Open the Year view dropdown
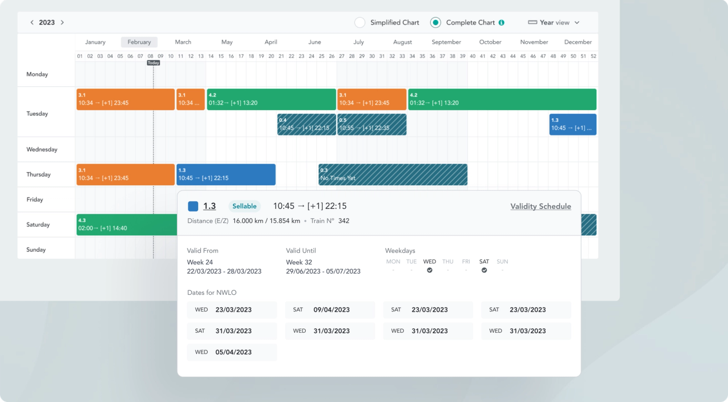This screenshot has width=728, height=402. tap(554, 22)
